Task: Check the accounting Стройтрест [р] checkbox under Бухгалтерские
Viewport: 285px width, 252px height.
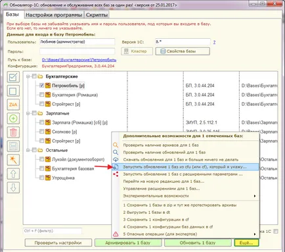Action: pos(41,104)
